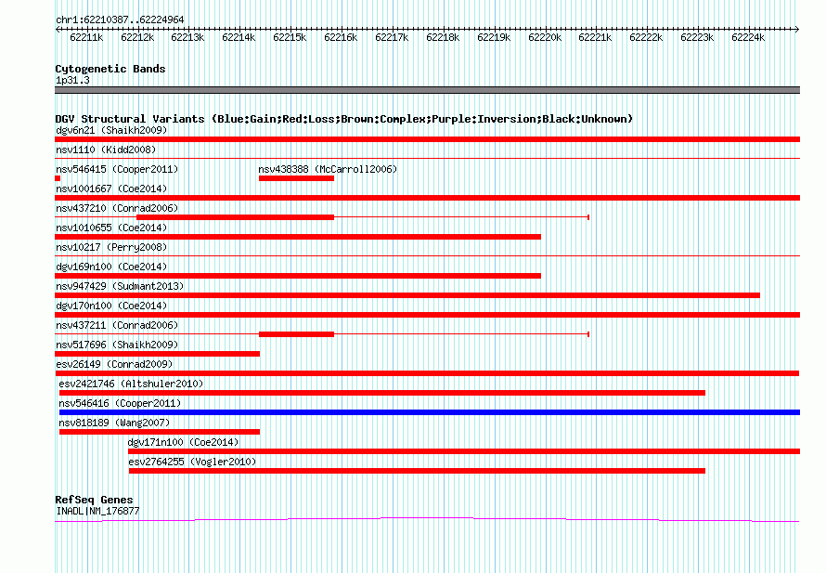This screenshot has width=826, height=573.
Task: Click the nsv517696 (Shaikh2009) label
Action: click(x=117, y=345)
